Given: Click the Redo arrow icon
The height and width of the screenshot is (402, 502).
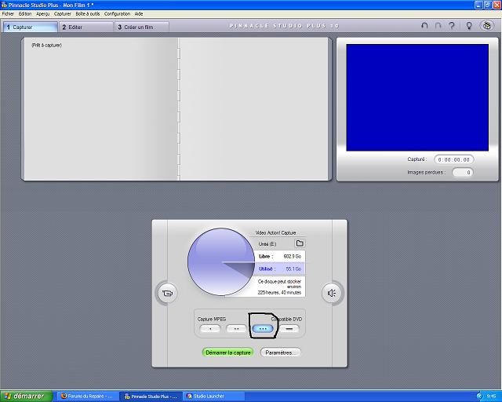Looking at the screenshot, I should (x=438, y=26).
